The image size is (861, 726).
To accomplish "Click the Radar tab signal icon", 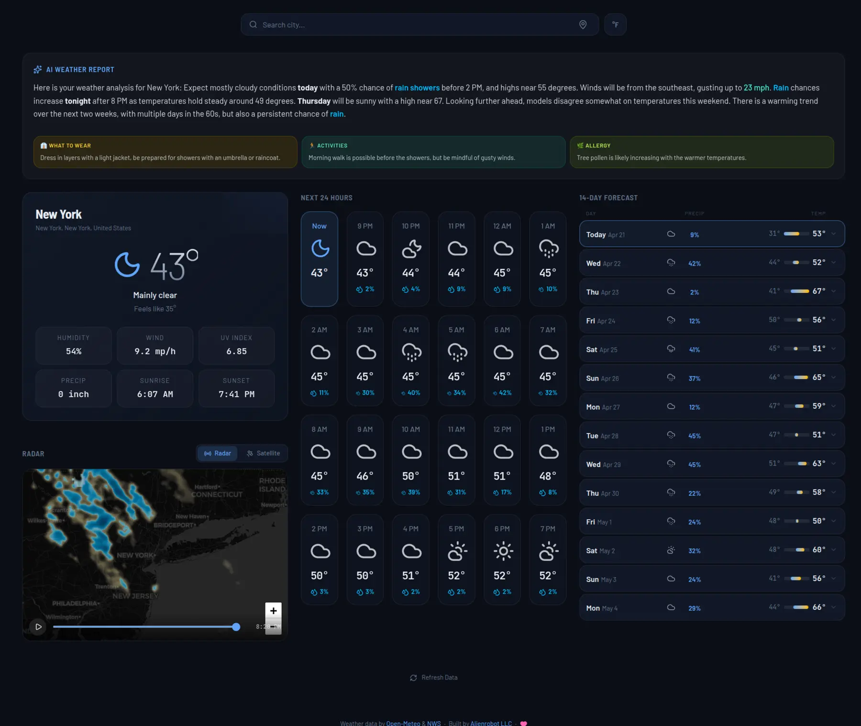I will 208,453.
